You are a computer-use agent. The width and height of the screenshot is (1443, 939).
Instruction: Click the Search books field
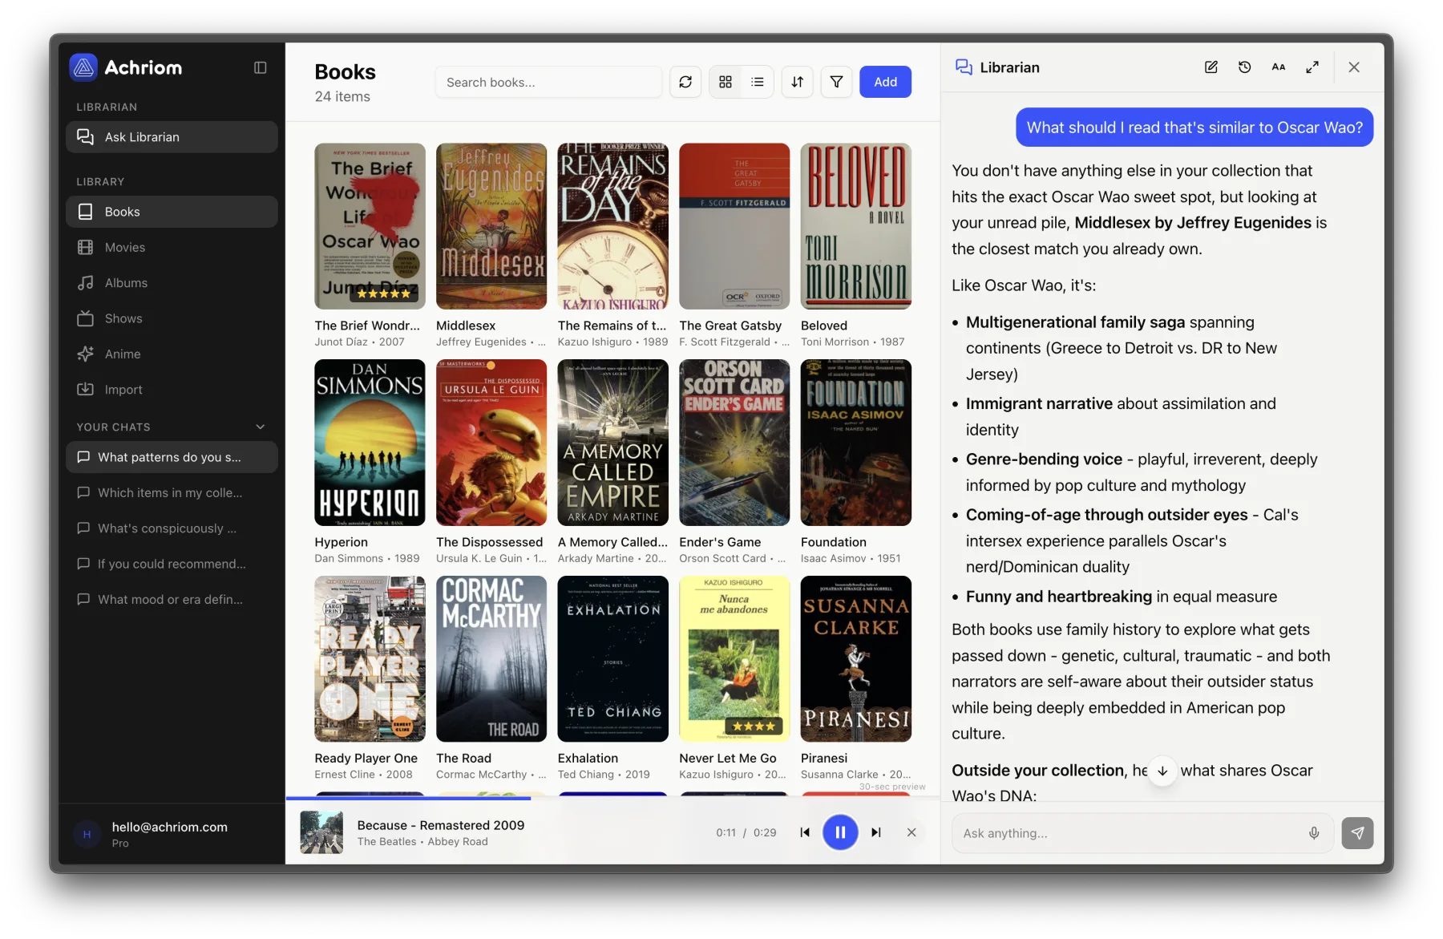tap(548, 82)
